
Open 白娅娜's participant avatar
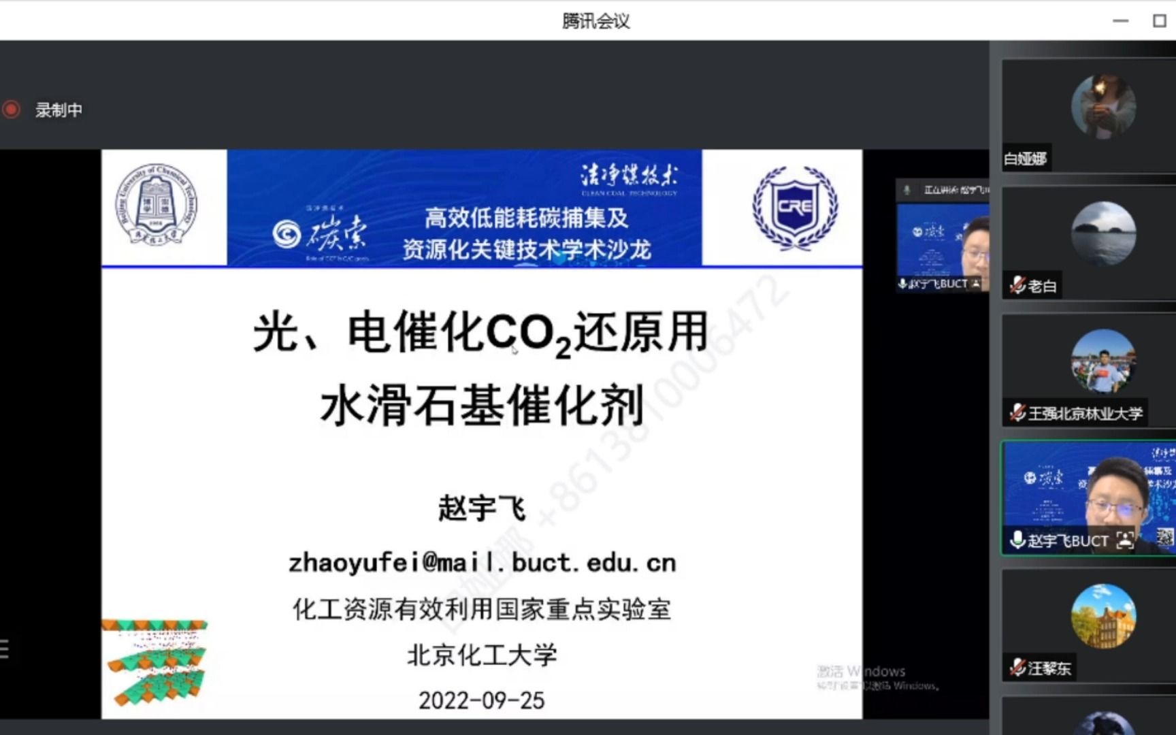point(1103,107)
